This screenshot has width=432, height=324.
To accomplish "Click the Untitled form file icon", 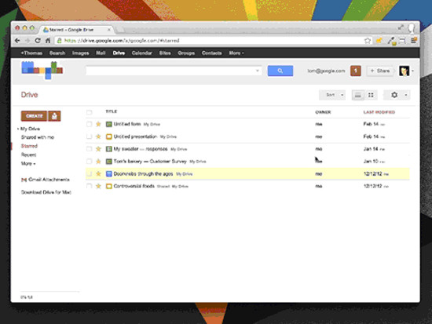I will (109, 124).
